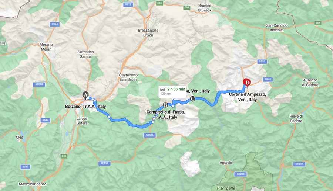Viewport: 333px width, 191px height.
Task: Click the SR48 road shield near Cortina
Action: pyautogui.click(x=268, y=80)
